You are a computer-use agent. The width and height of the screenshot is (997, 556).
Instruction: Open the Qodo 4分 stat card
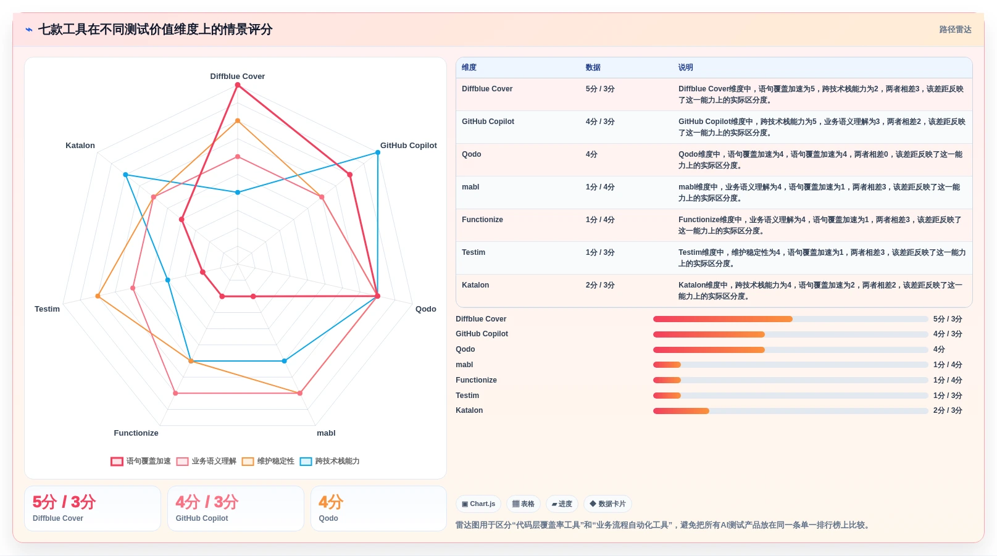coord(378,508)
